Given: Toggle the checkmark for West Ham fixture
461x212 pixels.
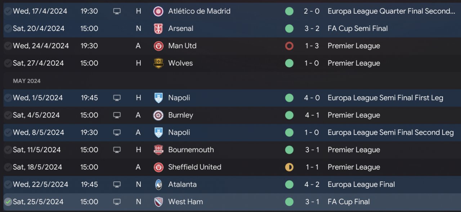Looking at the screenshot, I should (x=8, y=202).
